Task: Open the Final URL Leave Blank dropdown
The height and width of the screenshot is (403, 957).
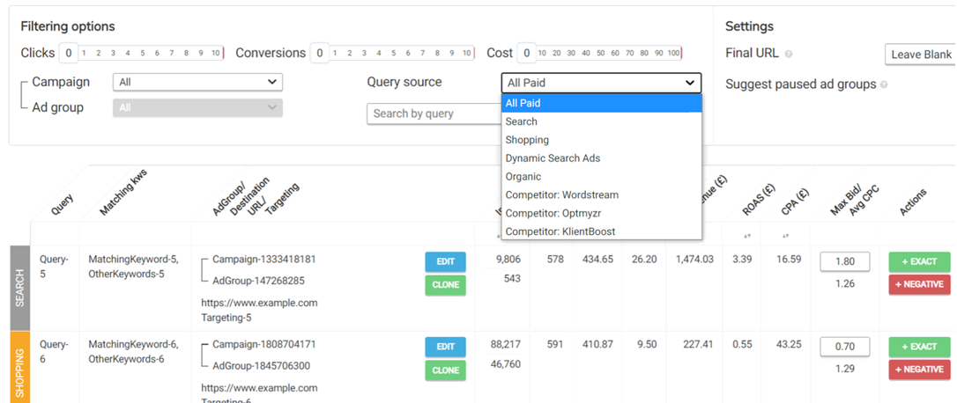Action: [920, 55]
